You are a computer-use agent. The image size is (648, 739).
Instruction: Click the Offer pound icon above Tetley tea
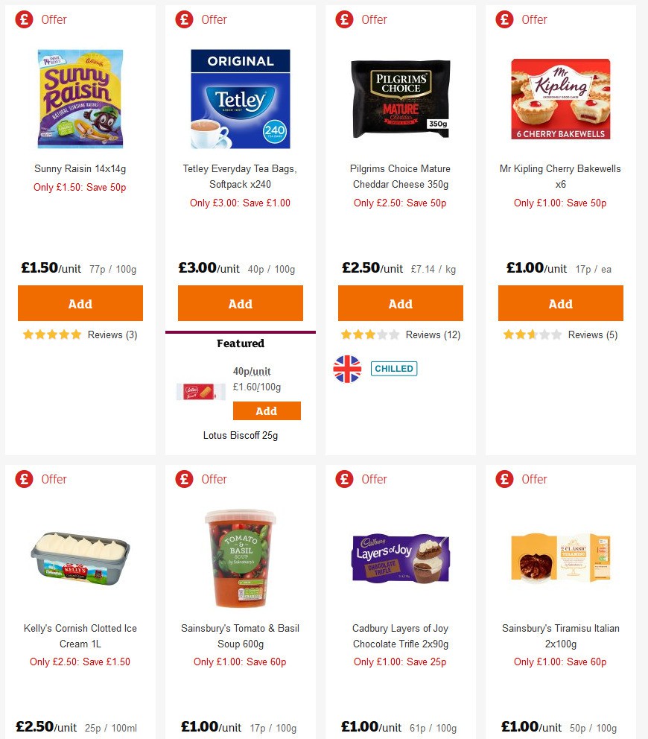(183, 20)
